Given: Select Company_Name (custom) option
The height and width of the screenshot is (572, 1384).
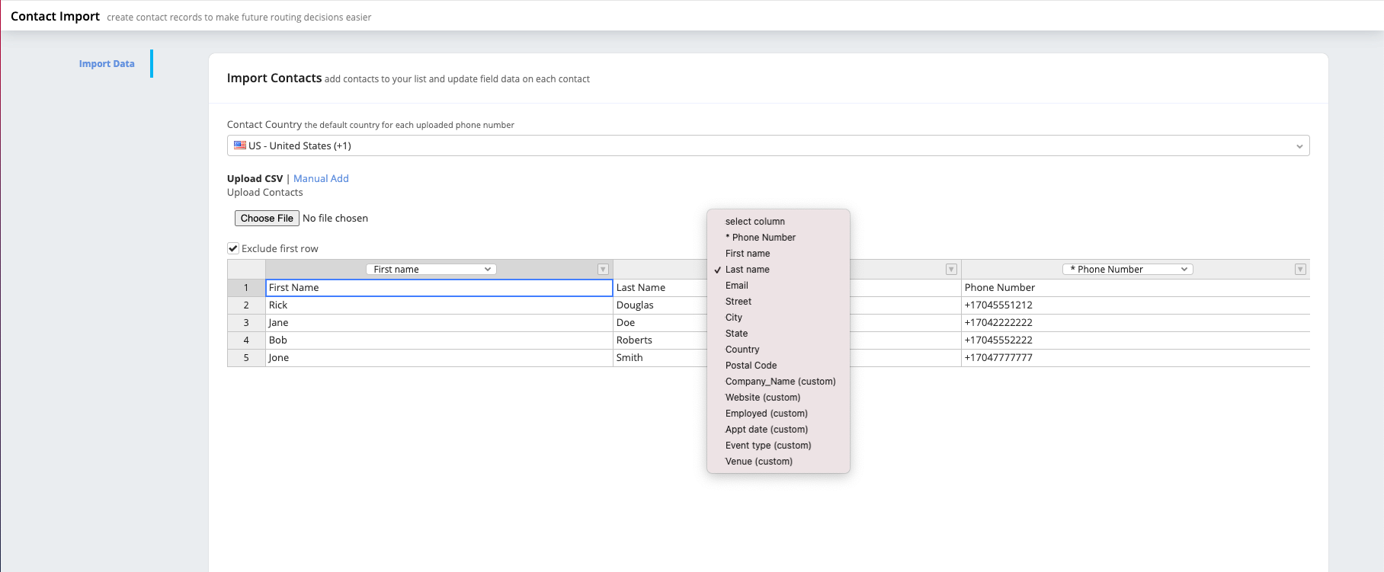Looking at the screenshot, I should (780, 382).
